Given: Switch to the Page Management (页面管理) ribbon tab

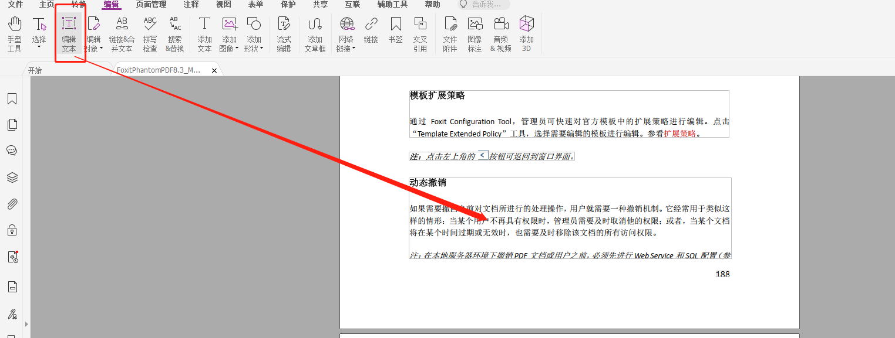Looking at the screenshot, I should click(x=151, y=5).
